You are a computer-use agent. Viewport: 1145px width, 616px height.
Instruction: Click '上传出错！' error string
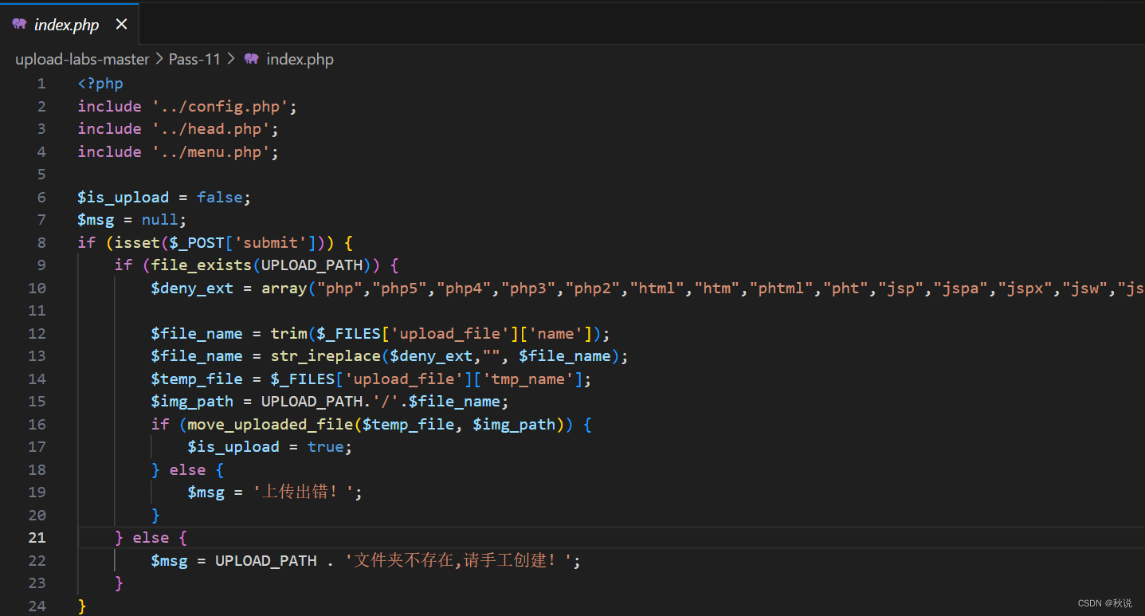click(304, 492)
